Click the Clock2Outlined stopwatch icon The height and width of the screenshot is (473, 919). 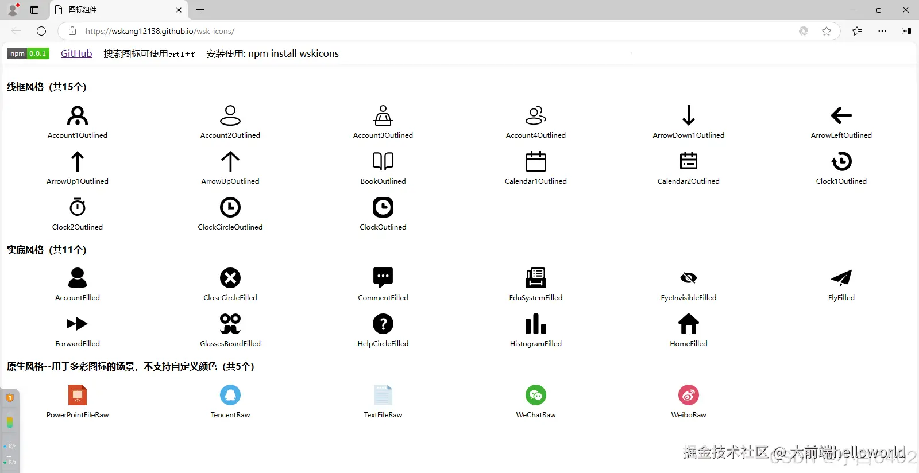coord(78,207)
